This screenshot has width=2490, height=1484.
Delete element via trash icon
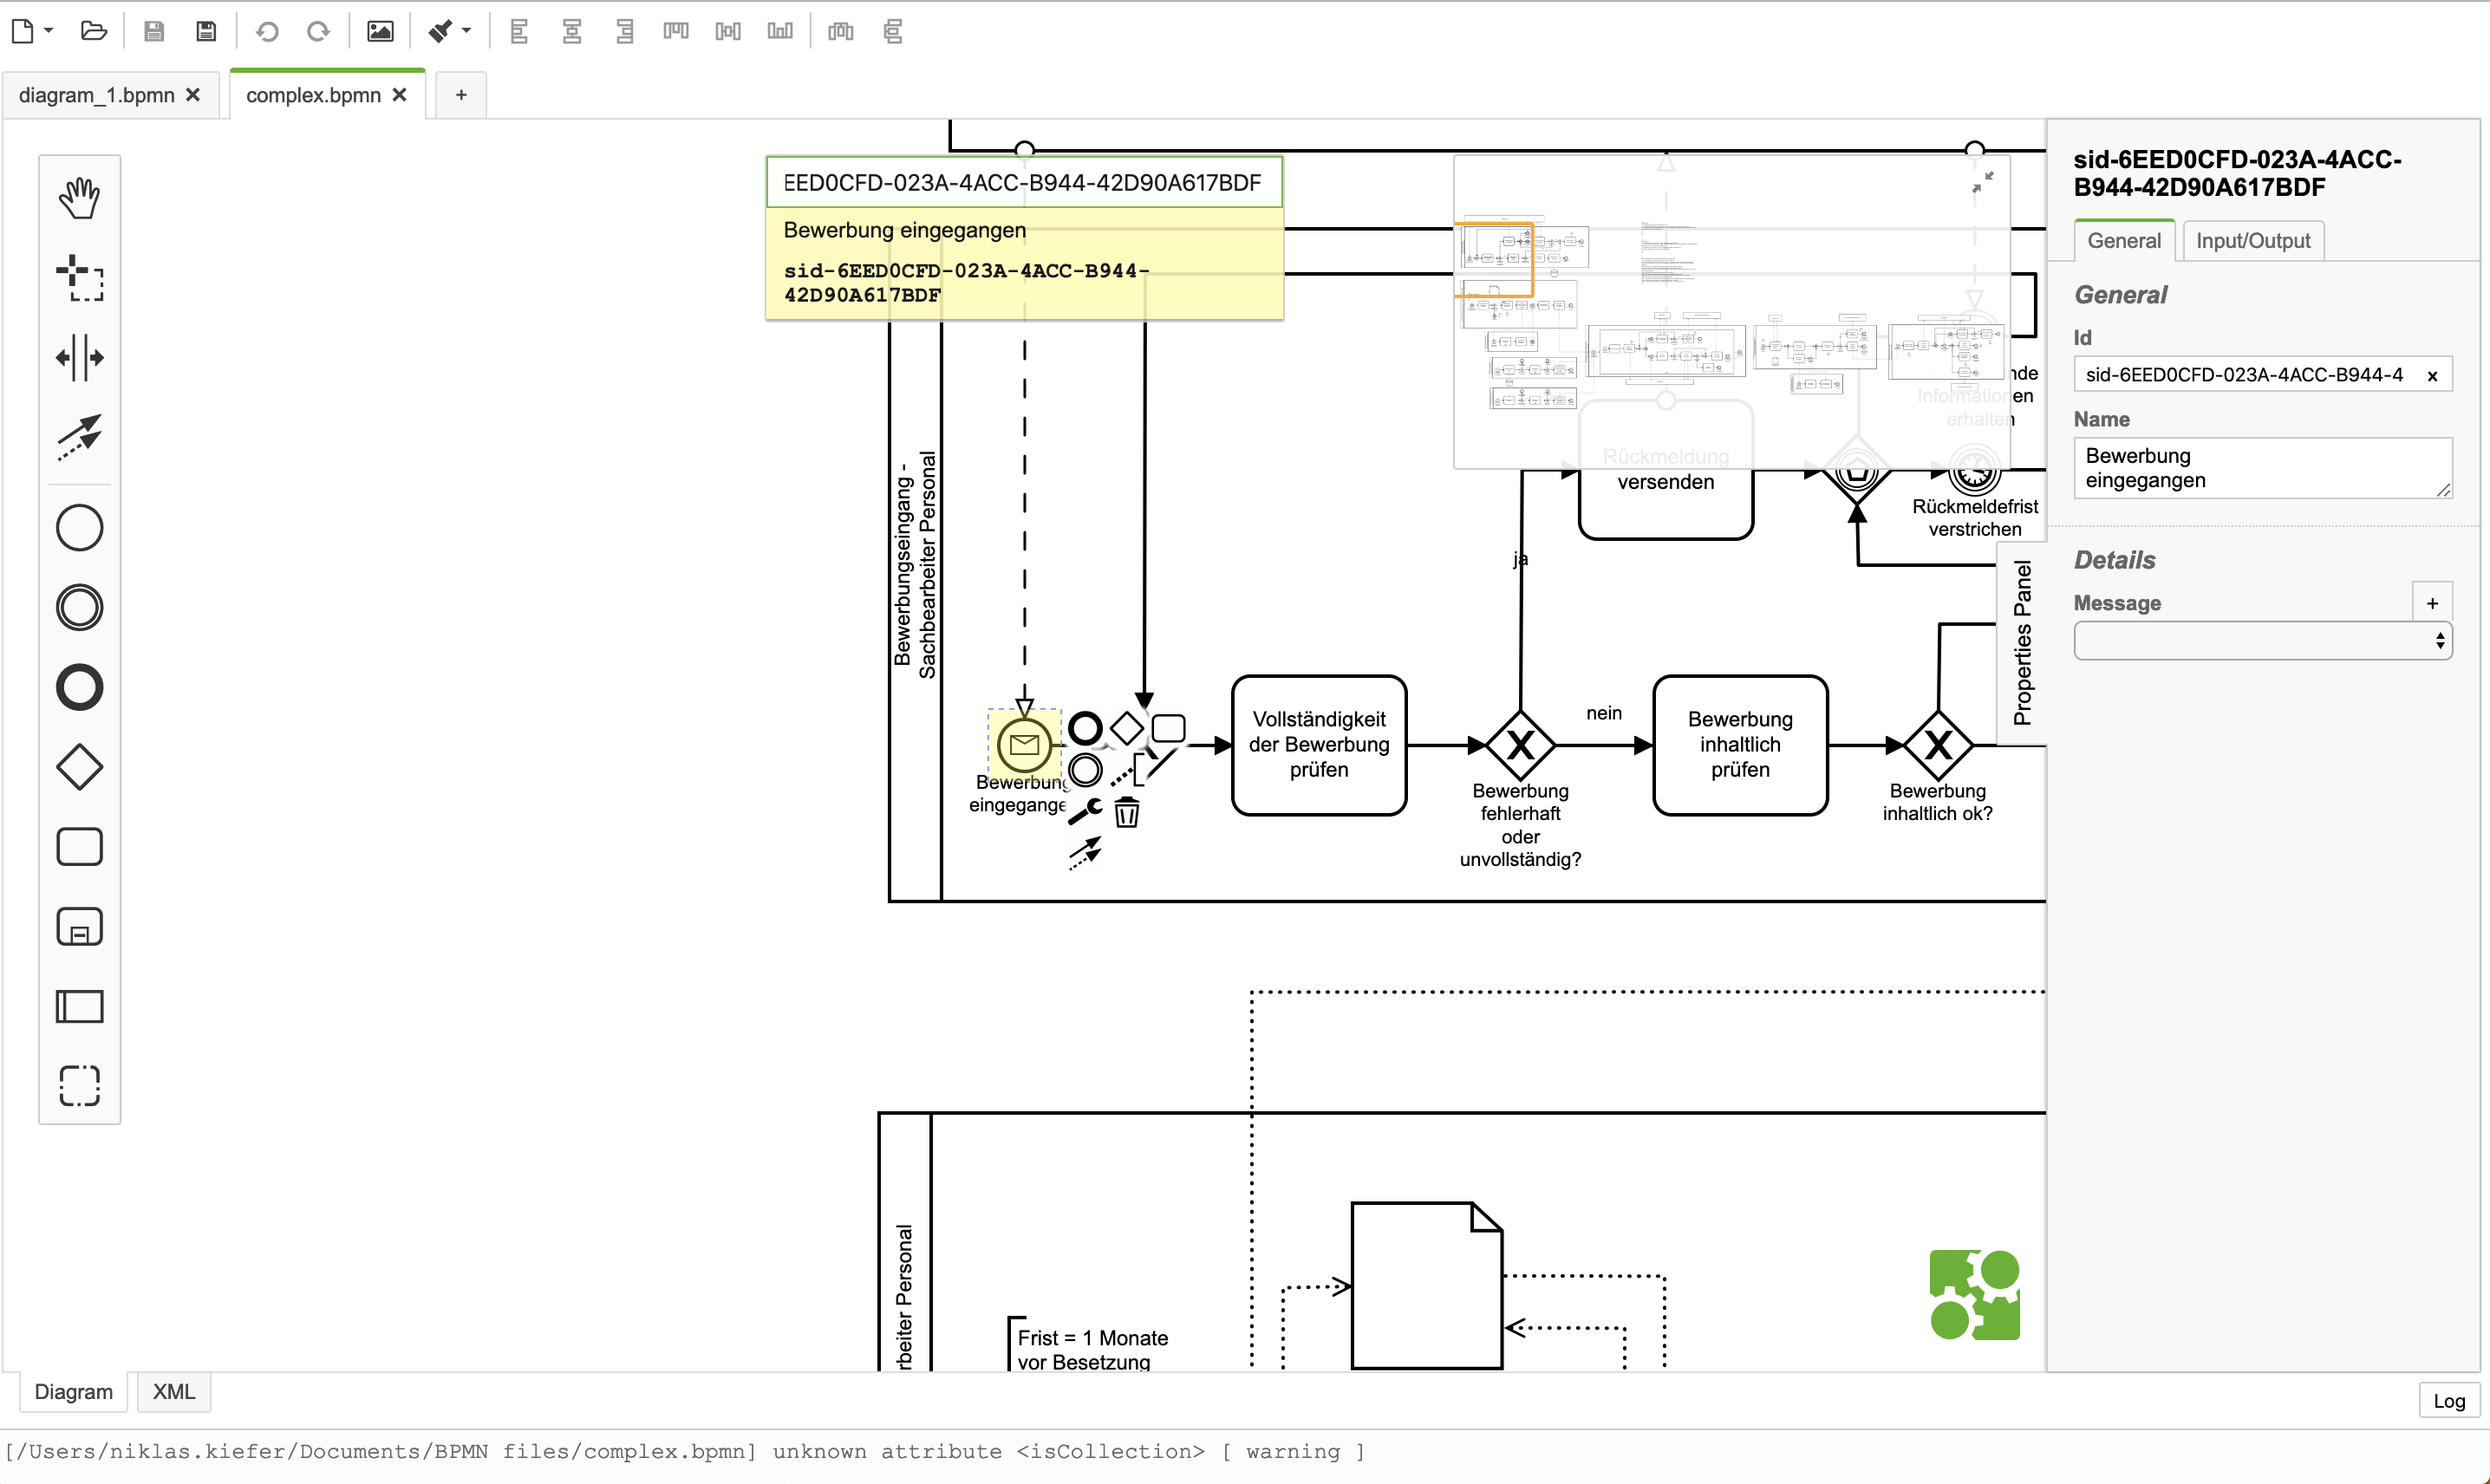click(x=1127, y=812)
